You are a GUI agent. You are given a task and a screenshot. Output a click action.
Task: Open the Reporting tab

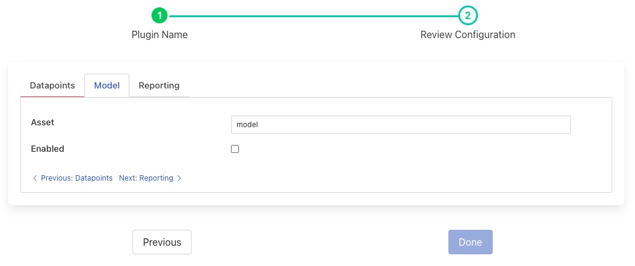(159, 85)
